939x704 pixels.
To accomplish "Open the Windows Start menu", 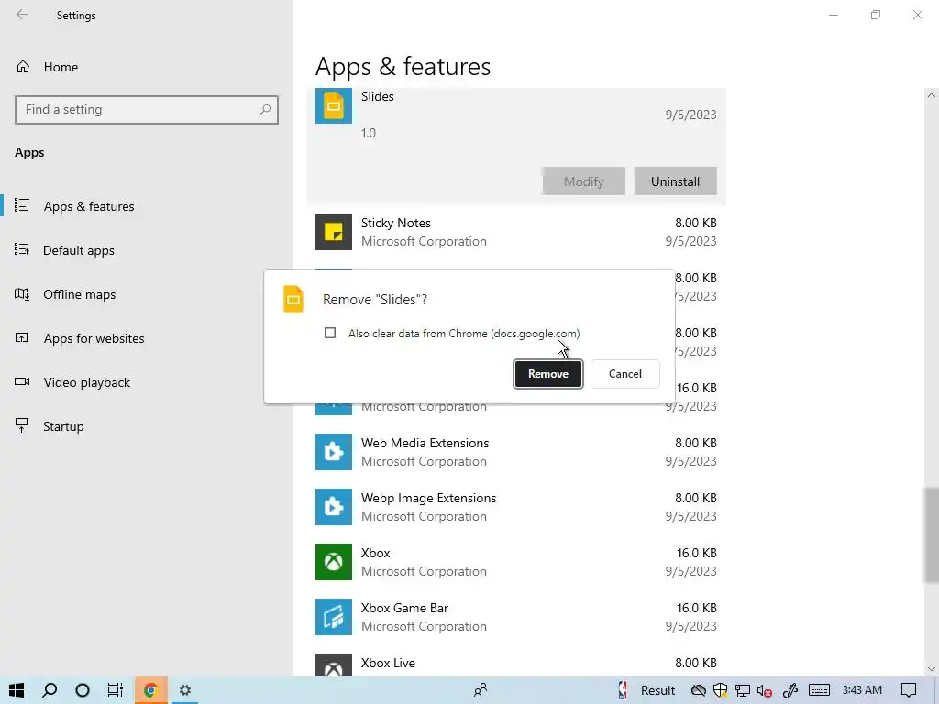I will click(x=17, y=690).
